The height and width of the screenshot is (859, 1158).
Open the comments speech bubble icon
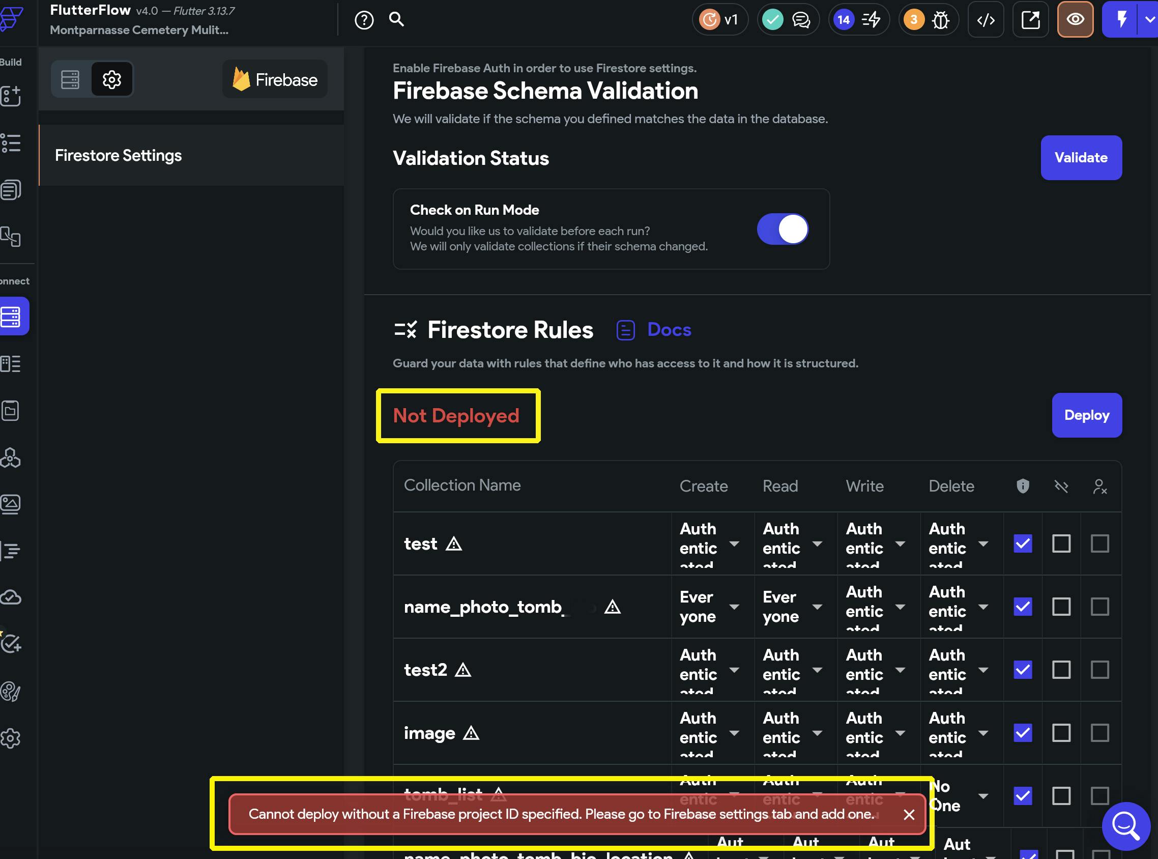801,20
